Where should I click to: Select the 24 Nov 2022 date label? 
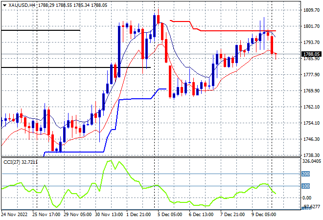(14, 215)
